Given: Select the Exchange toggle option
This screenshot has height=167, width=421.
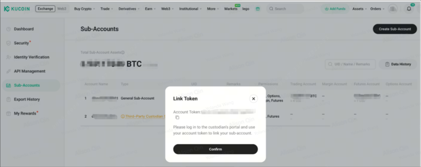Looking at the screenshot, I should point(45,9).
